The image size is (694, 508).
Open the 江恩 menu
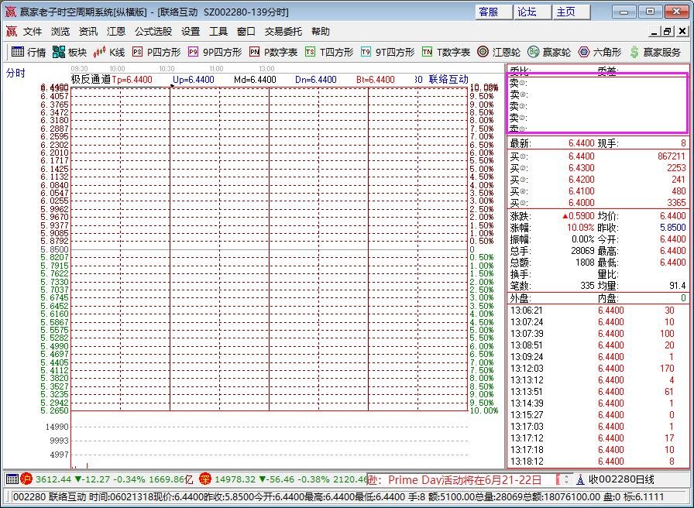pos(116,32)
